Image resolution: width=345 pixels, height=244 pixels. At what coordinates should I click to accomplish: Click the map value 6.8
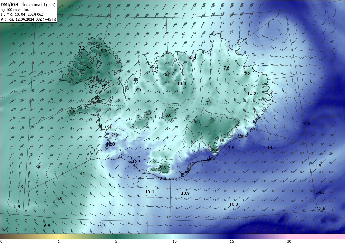click(x=47, y=226)
